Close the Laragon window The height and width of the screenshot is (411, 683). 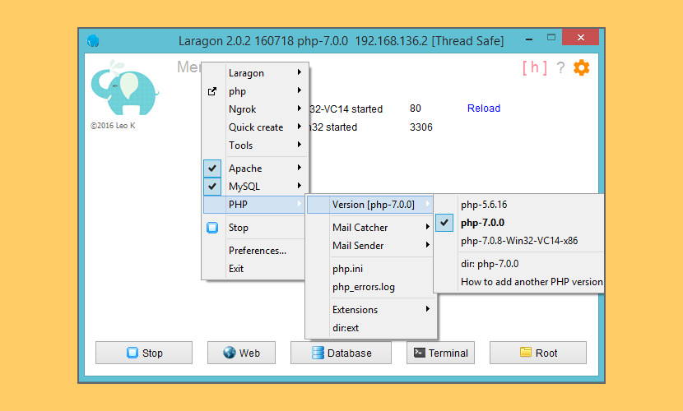click(581, 38)
